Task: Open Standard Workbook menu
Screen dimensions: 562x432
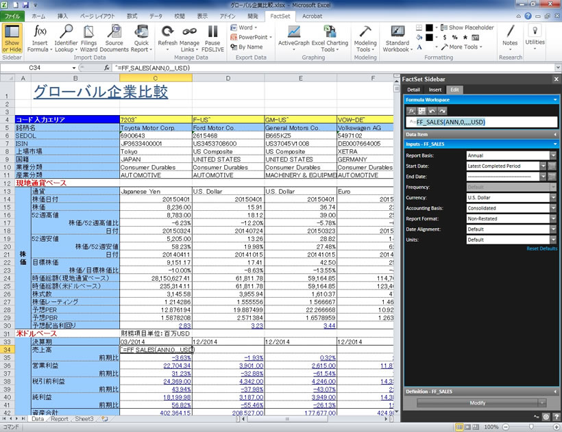Action: point(398,38)
